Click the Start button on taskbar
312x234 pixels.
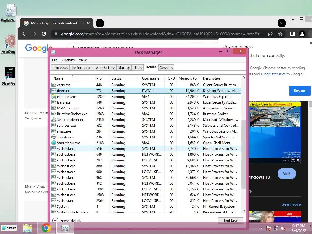pos(9,228)
